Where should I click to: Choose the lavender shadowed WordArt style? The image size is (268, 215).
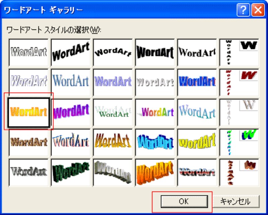pos(113,82)
